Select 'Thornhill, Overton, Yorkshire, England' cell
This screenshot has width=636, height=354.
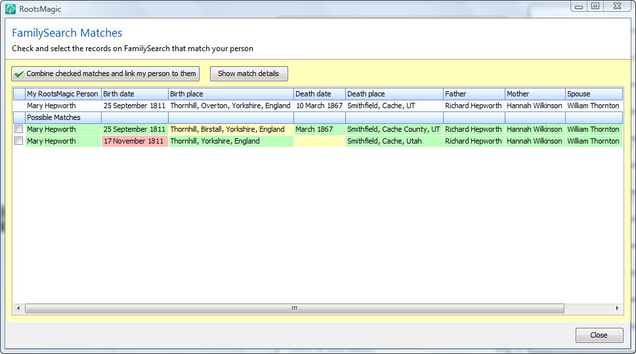coord(231,106)
